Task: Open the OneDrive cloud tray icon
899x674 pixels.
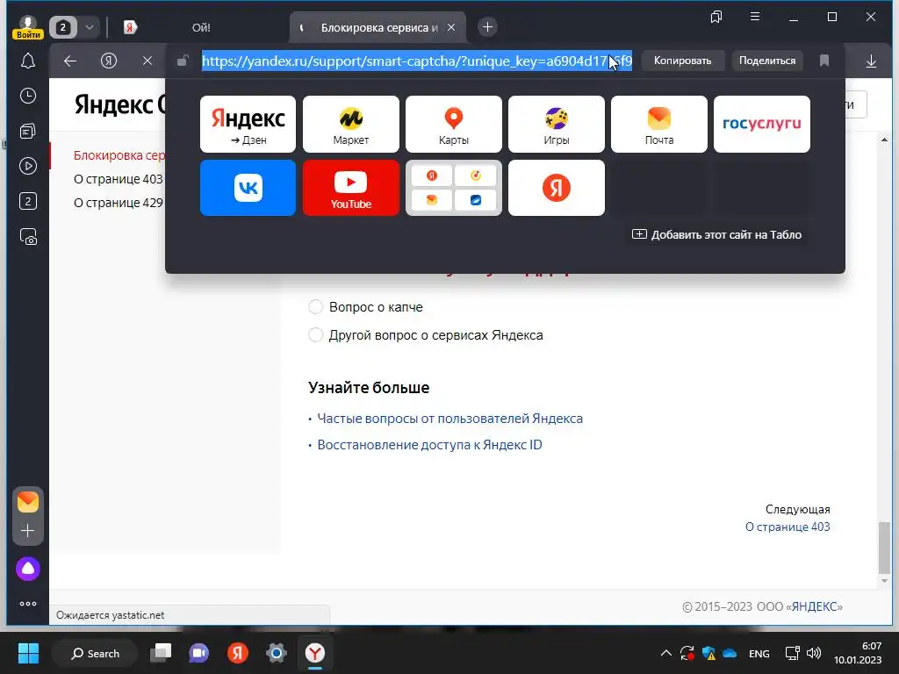Action: click(730, 653)
